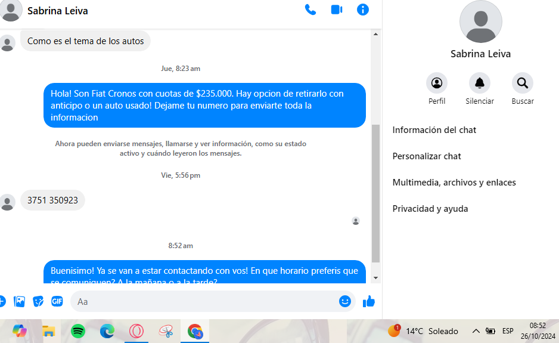This screenshot has height=343, width=559.
Task: Expand Personalizar chat section
Action: pos(427,156)
